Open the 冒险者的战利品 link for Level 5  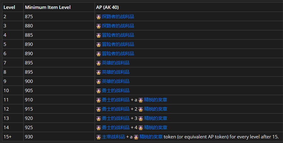tap(118, 44)
